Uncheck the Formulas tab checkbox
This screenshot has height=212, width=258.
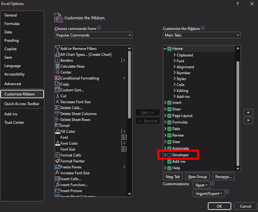(169, 122)
